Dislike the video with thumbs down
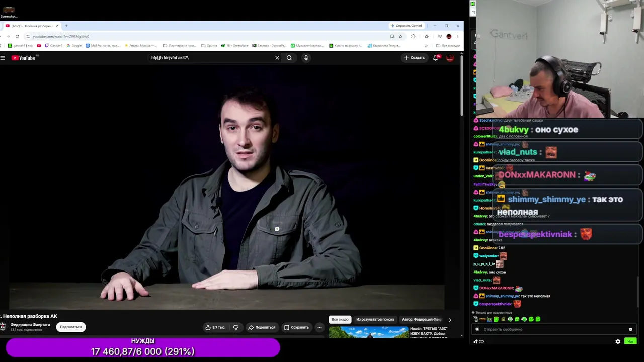Screen dimensions: 644x362 tap(236, 328)
